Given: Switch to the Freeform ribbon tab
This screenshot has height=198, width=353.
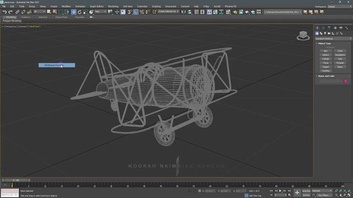Looking at the screenshot, I should (x=26, y=17).
